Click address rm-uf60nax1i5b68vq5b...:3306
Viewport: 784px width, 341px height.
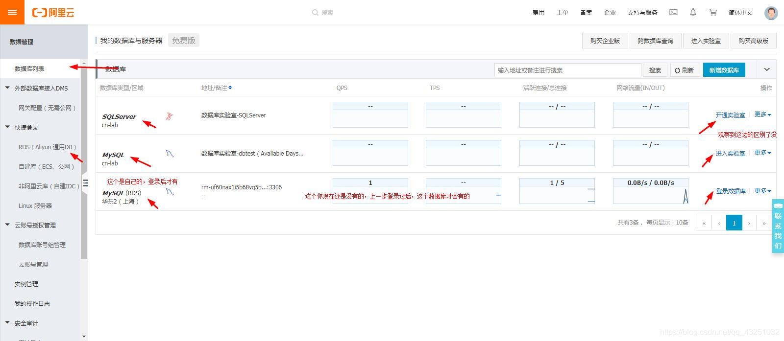click(x=241, y=187)
